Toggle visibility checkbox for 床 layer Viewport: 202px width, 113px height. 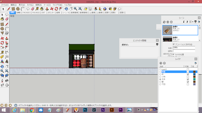coord(188,75)
